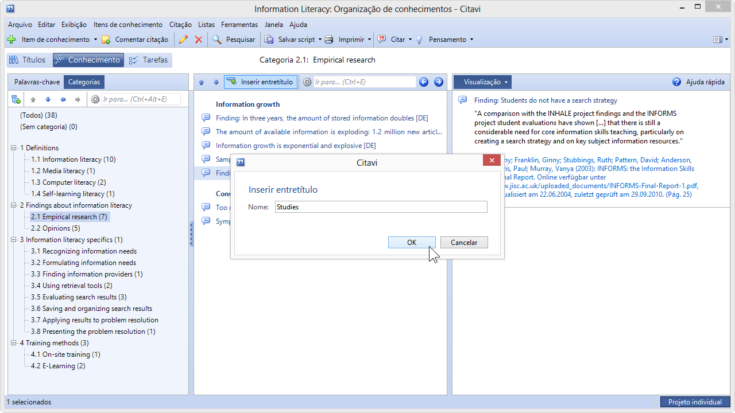Screen dimensions: 735x413
Task: Open the Ferramentas menu
Action: [x=239, y=25]
